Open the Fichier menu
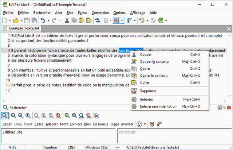Screen dimensions: 233x150 point(8,13)
